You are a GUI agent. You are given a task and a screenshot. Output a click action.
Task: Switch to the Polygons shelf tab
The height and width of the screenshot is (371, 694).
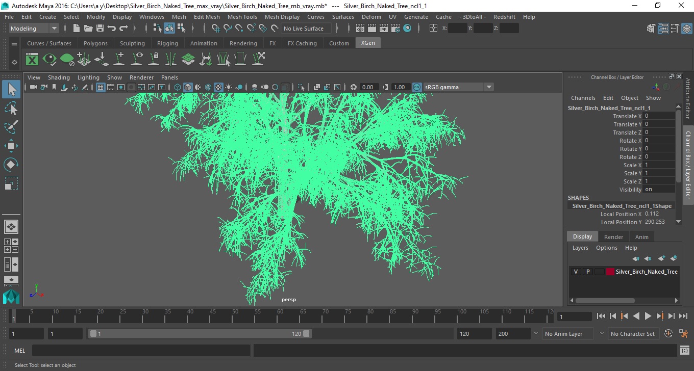pyautogui.click(x=95, y=43)
